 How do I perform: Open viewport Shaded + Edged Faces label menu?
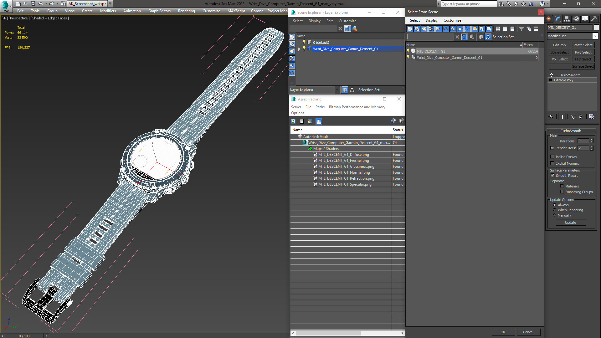point(50,18)
